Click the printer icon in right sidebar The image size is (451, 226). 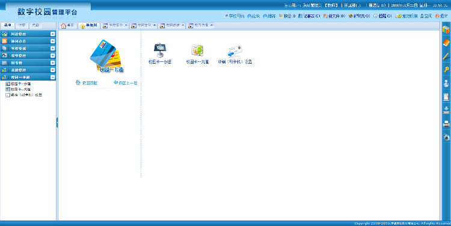(x=446, y=124)
